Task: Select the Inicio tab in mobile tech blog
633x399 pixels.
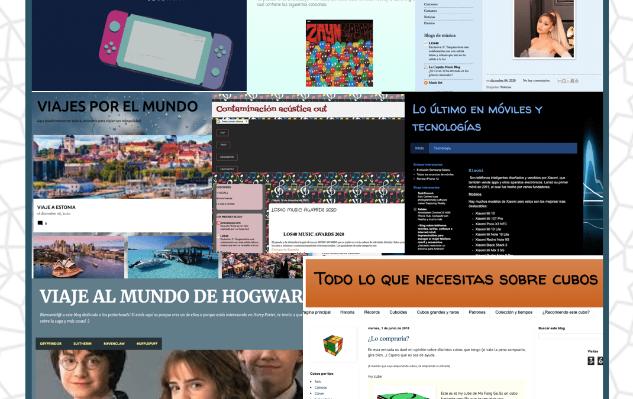Action: pyautogui.click(x=419, y=148)
